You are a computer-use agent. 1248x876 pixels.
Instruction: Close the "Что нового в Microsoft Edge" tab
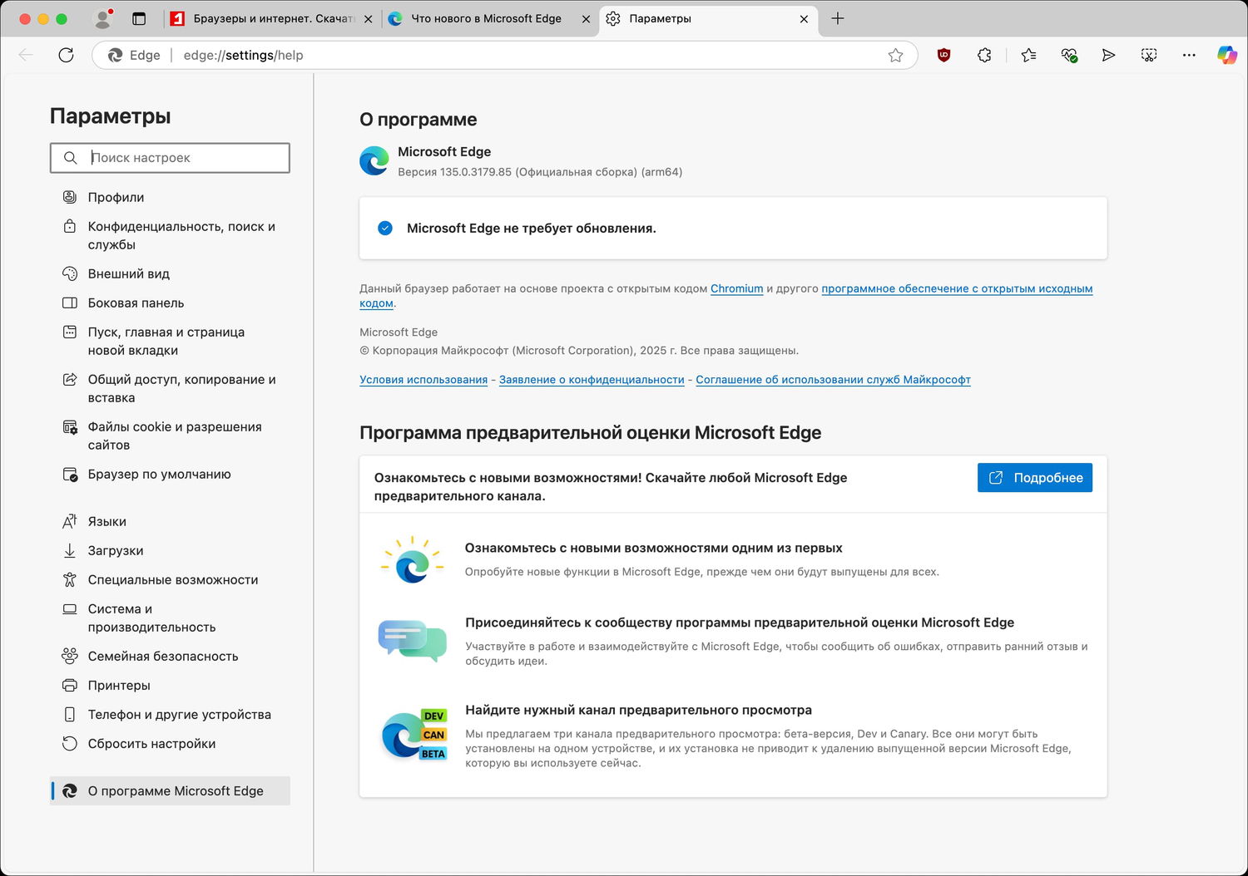coord(586,18)
